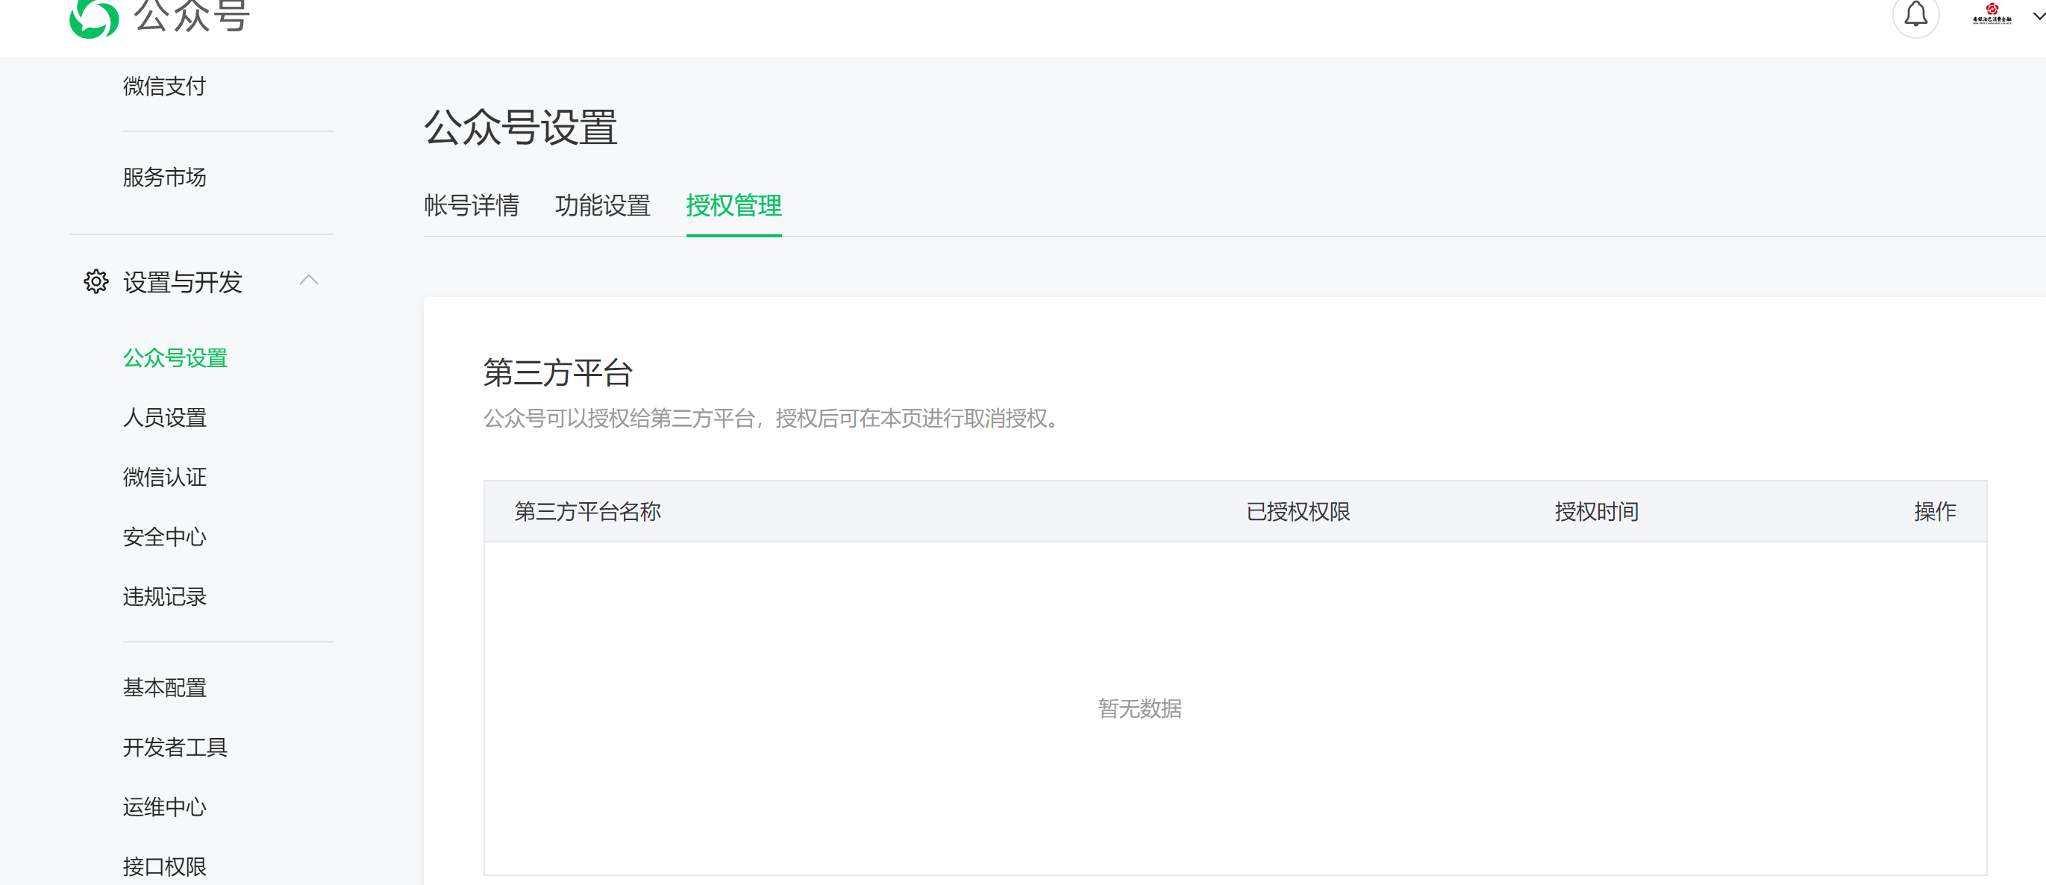Open 开发者工具 sidebar entry
The image size is (2046, 885).
[175, 748]
